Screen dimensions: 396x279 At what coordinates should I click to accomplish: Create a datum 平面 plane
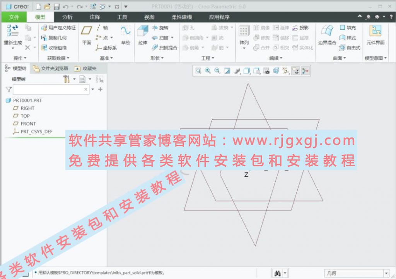pyautogui.click(x=87, y=35)
